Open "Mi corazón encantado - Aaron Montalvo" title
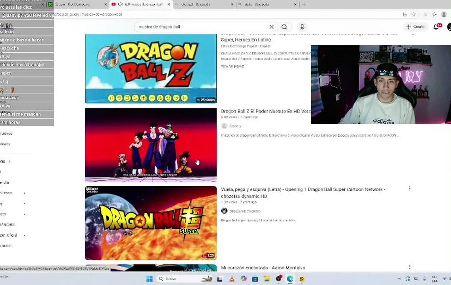The height and width of the screenshot is (285, 451). pyautogui.click(x=263, y=268)
